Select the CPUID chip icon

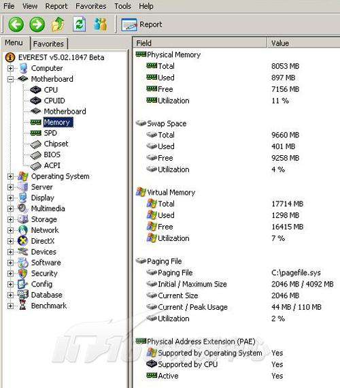coord(35,101)
